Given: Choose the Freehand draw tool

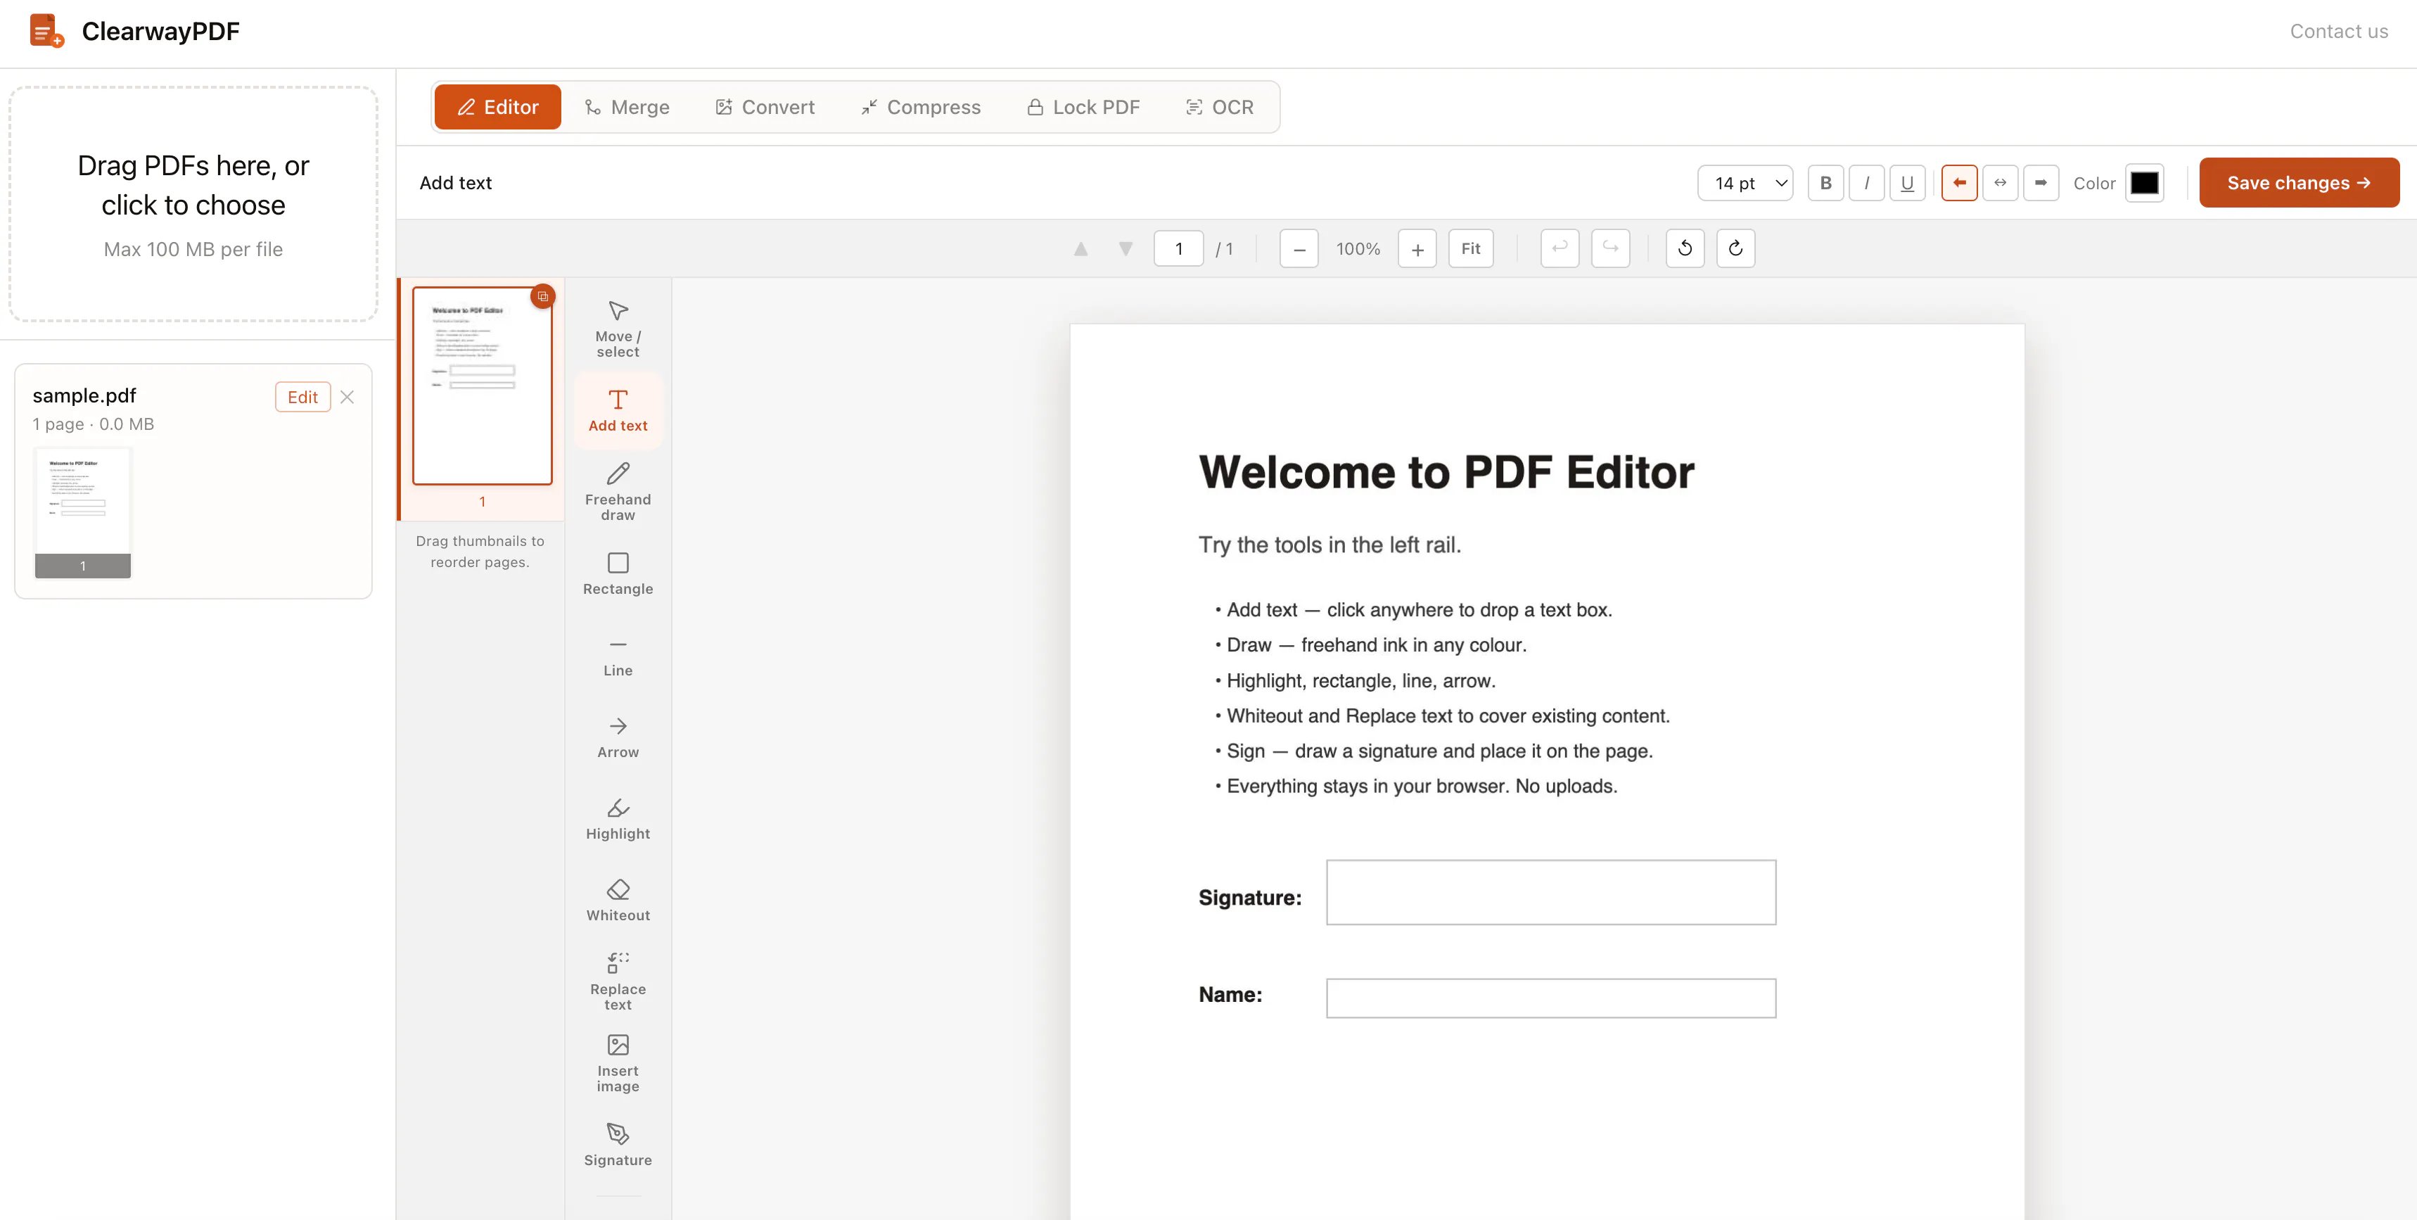Looking at the screenshot, I should [618, 492].
